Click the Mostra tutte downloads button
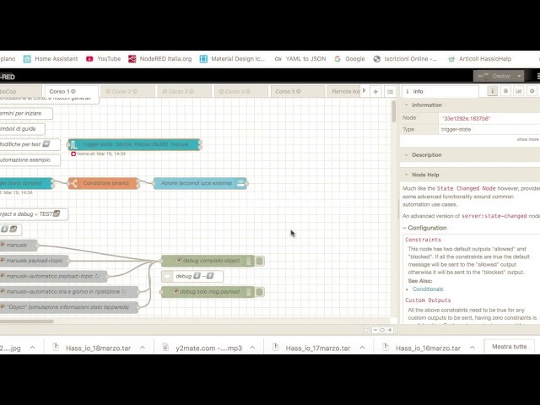This screenshot has height=405, width=540. point(509,347)
